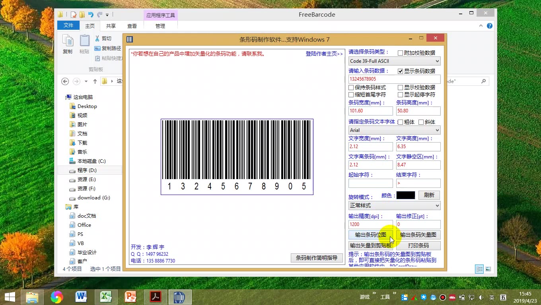Open Word from the taskbar
Image resolution: width=541 pixels, height=305 pixels.
[x=81, y=297]
